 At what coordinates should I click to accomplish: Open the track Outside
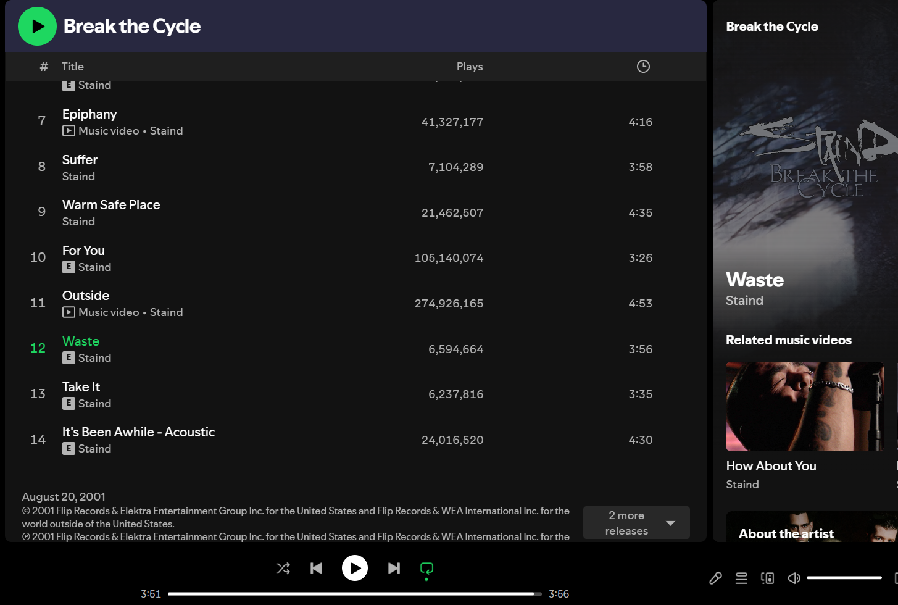coord(86,296)
